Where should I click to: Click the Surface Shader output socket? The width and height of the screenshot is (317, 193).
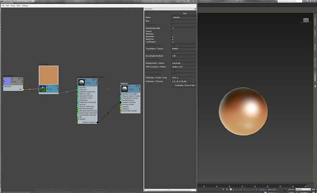coord(97,122)
